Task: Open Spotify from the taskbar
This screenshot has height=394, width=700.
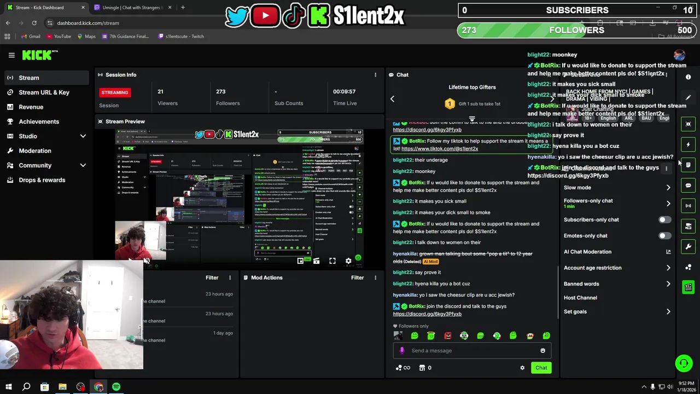Action: (x=116, y=387)
